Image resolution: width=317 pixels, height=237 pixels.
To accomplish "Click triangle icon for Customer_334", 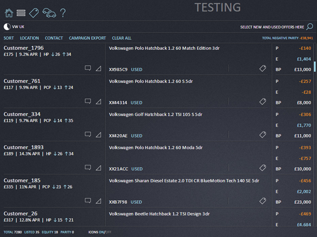I will pos(98,135).
